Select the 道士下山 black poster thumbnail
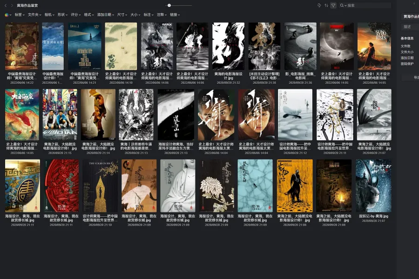Screen dimensions: 419x279 176,114
